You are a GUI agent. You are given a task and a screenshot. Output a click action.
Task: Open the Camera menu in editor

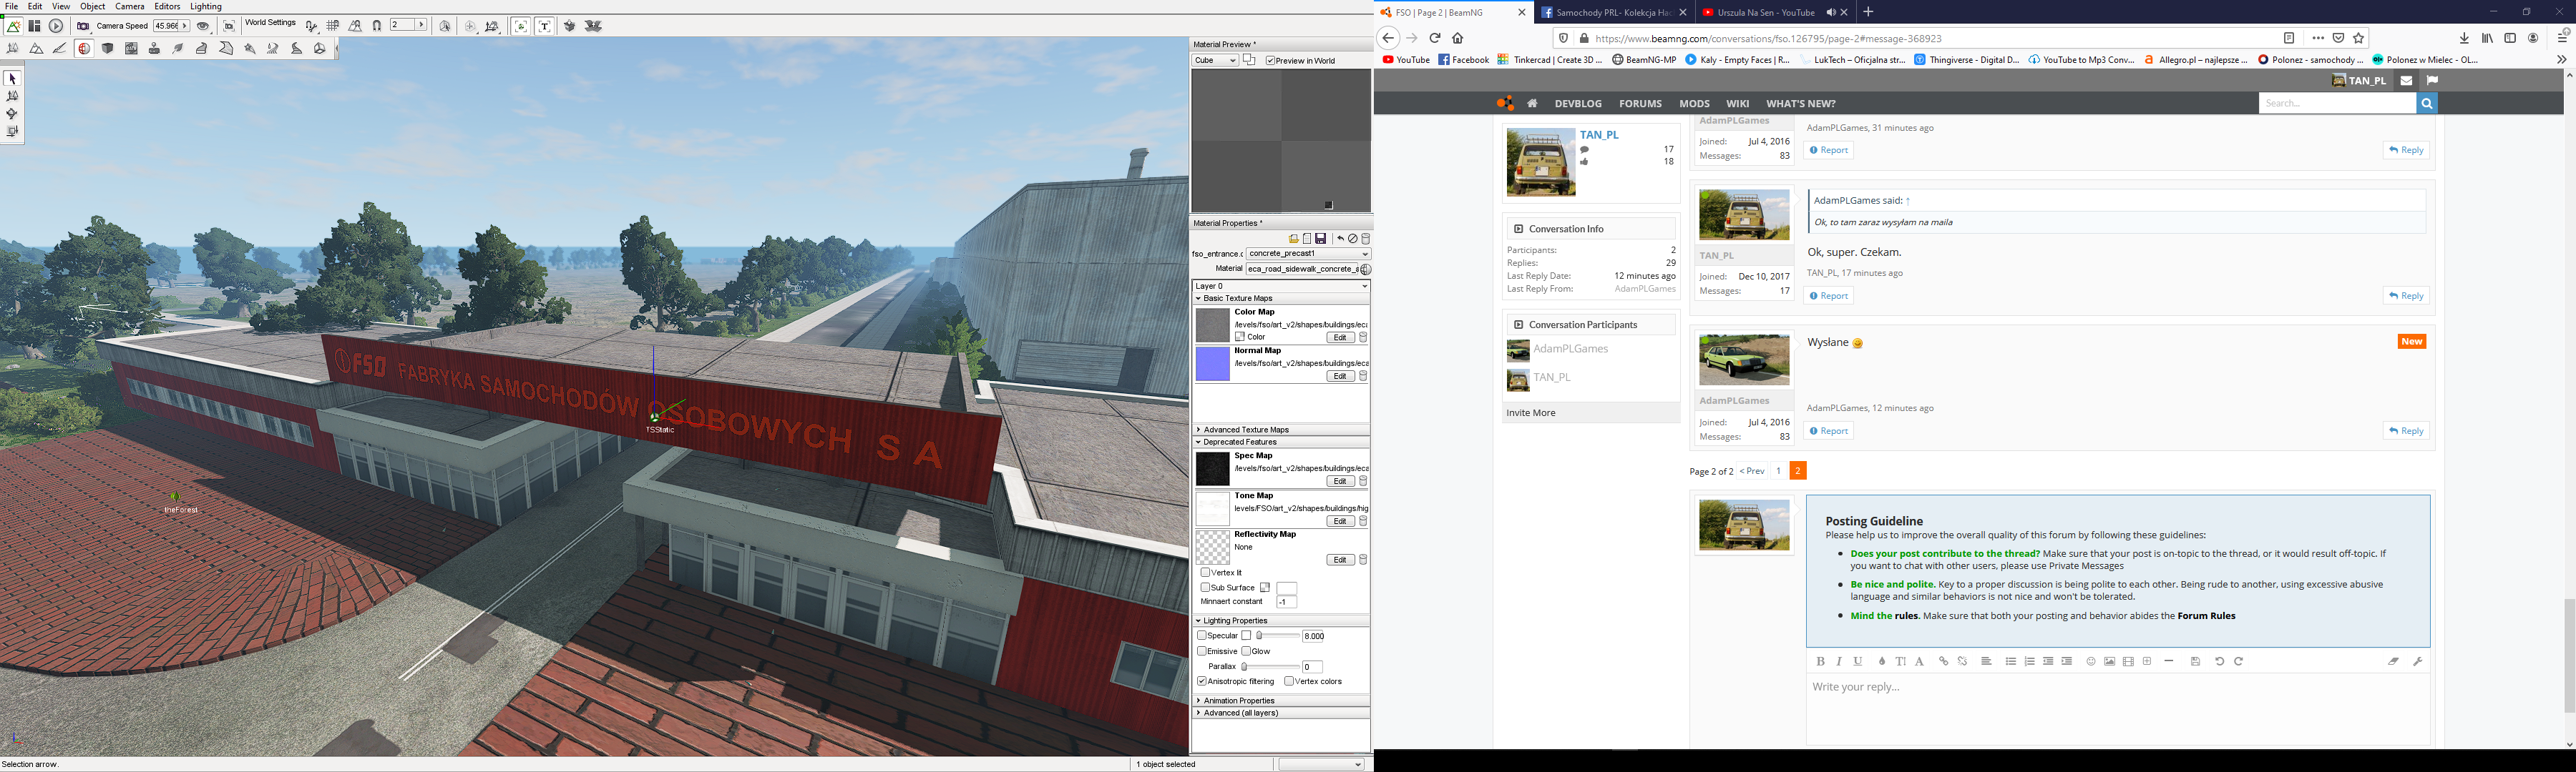point(130,6)
